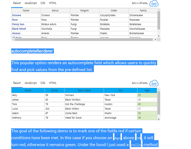Open the first fiddle's JSFiddle cloud icon
The width and height of the screenshot is (191, 149).
pos(154,3)
